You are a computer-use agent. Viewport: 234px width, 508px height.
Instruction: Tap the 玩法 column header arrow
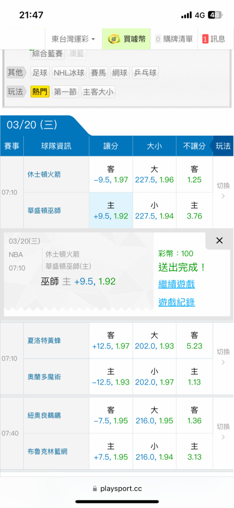pos(222,146)
